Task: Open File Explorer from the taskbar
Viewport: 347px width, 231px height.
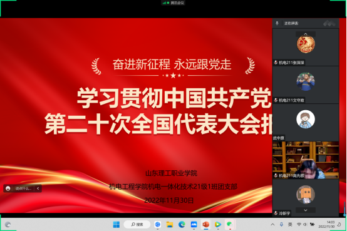Action: pyautogui.click(x=170, y=225)
